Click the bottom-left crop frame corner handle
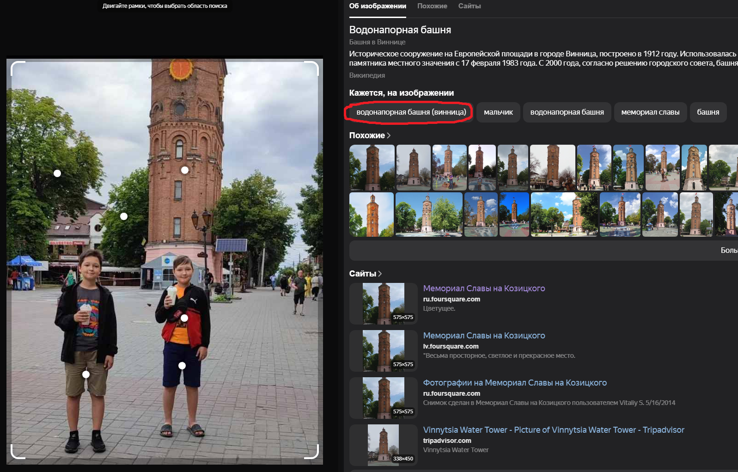This screenshot has width=738, height=472. tap(18, 452)
